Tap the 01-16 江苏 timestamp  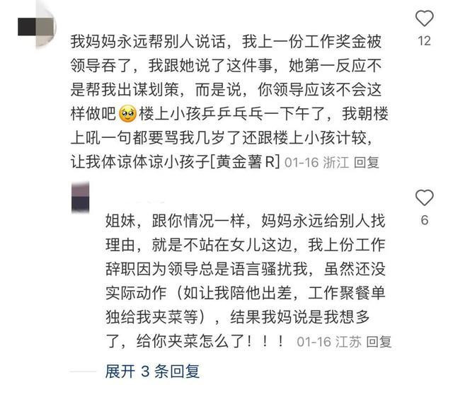[x=329, y=342]
